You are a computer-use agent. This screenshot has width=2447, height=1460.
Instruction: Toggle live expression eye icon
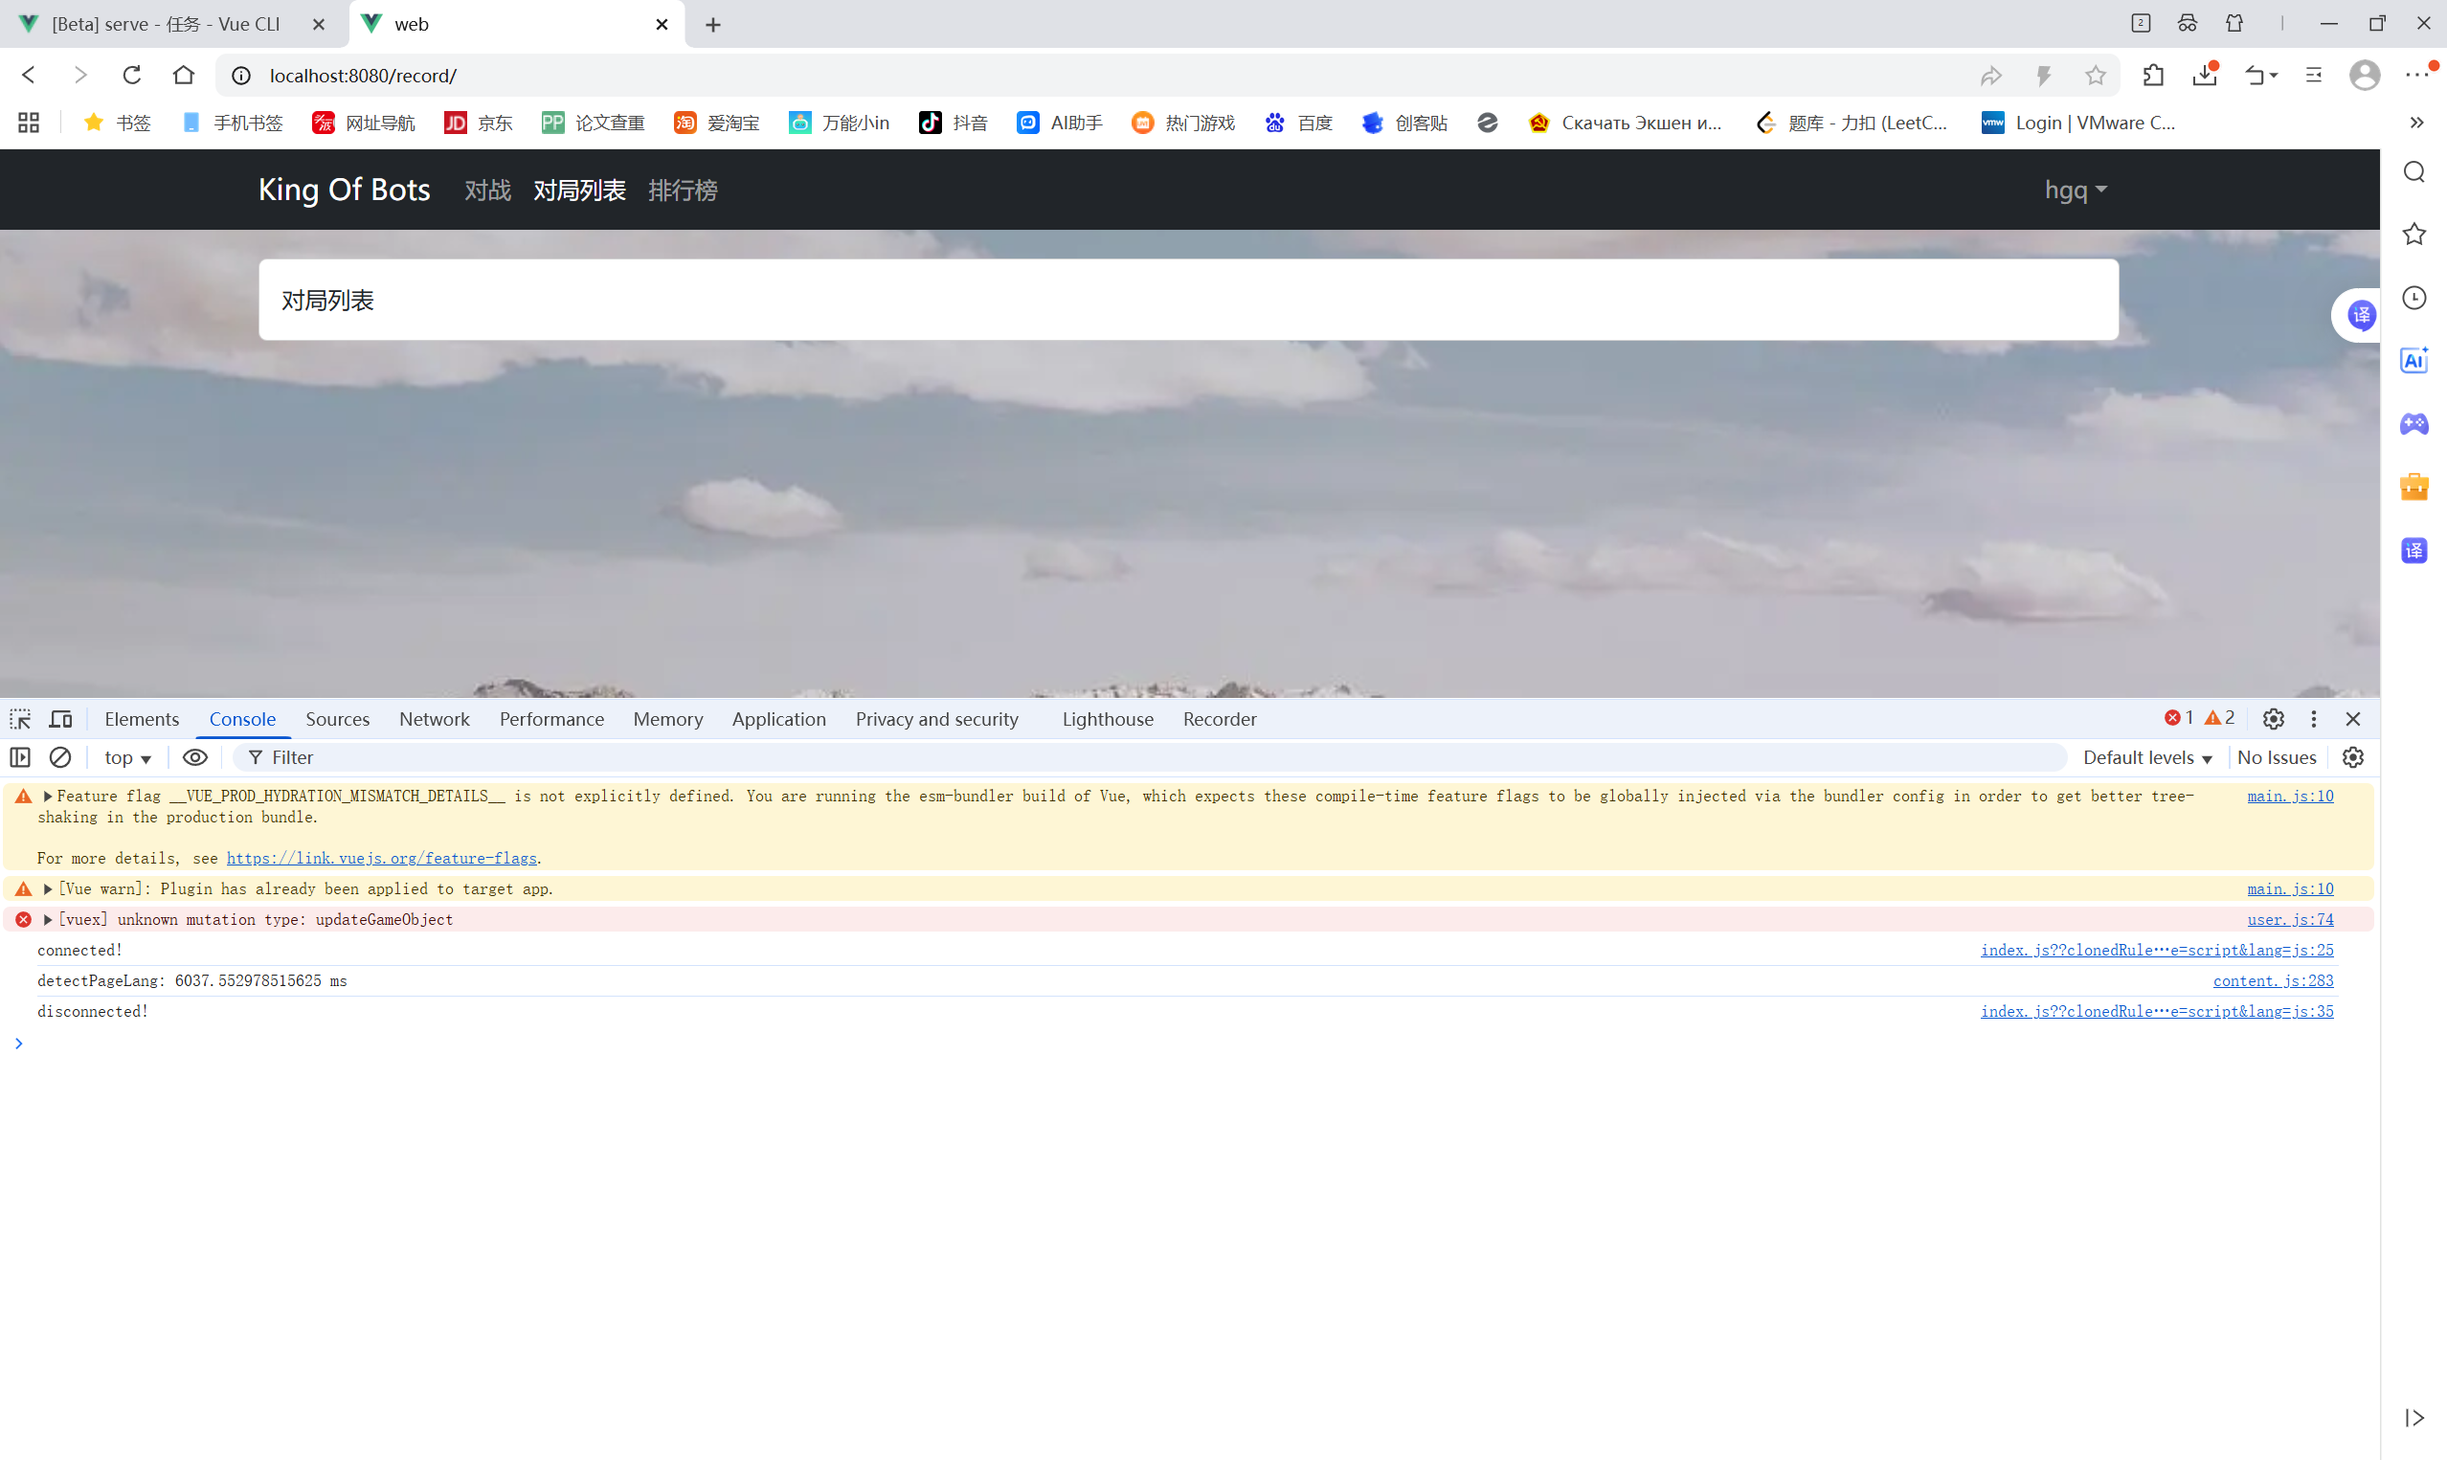click(x=194, y=757)
